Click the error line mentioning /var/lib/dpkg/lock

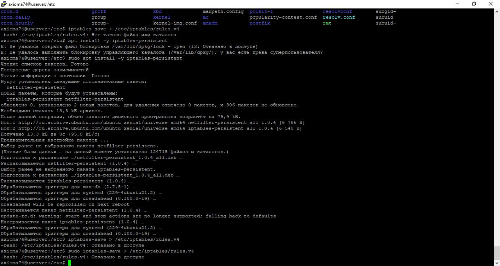click(x=129, y=46)
